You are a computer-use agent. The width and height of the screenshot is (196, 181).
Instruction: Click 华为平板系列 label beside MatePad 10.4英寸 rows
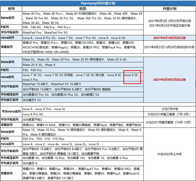click(11, 87)
